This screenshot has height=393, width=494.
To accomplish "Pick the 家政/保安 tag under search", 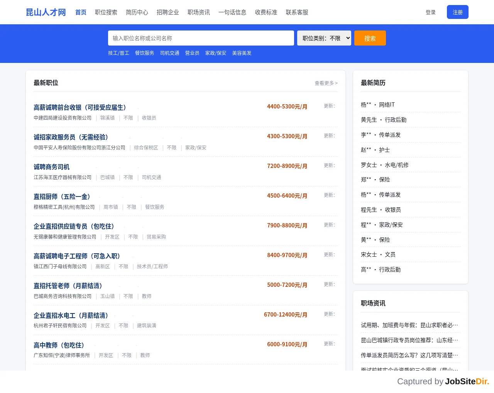I will (x=216, y=53).
